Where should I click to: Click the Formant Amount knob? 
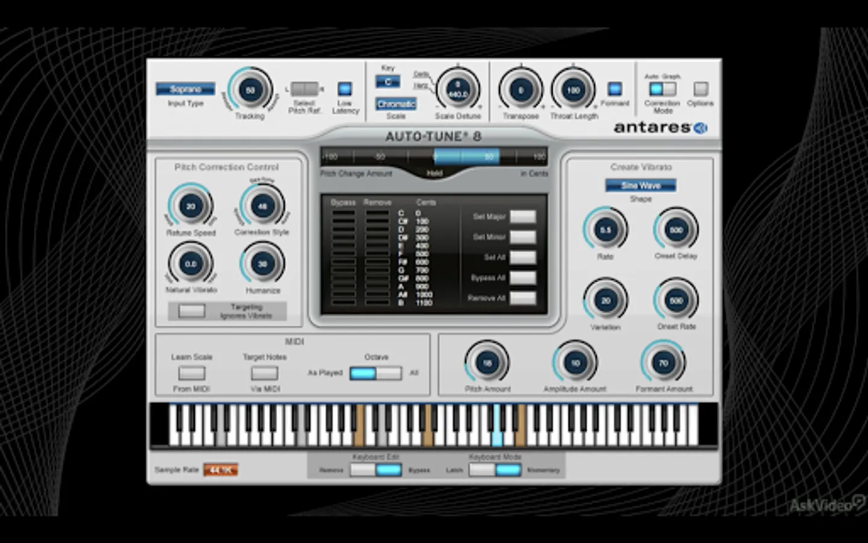click(663, 363)
